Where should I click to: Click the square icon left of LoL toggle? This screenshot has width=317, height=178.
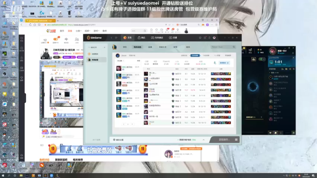coord(254,59)
